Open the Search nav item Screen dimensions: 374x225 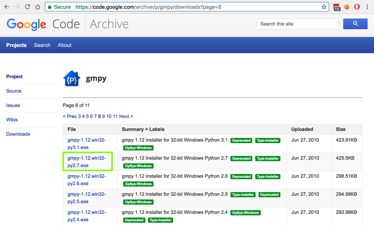pyautogui.click(x=42, y=45)
